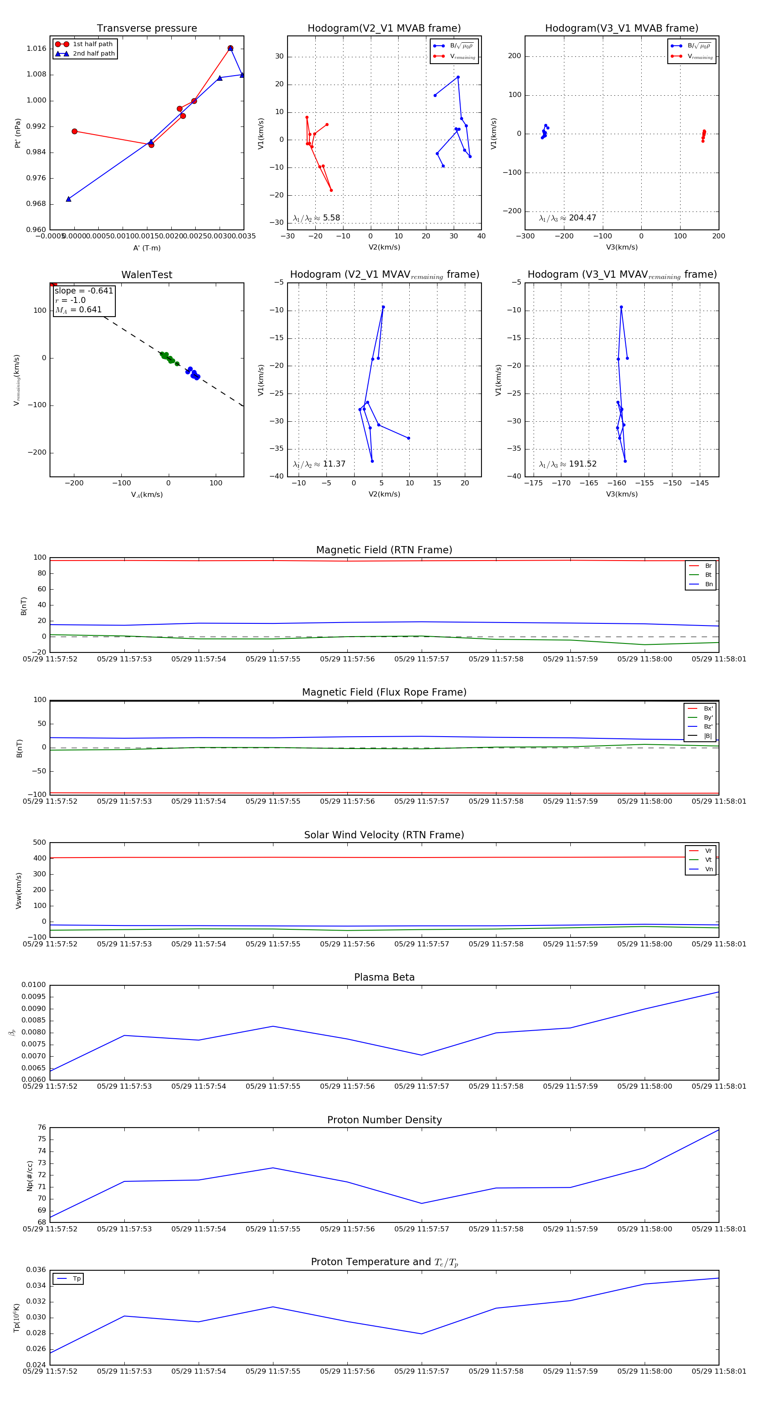
Task: Click the 'M_A = 0.641' value
Action: 78,310
